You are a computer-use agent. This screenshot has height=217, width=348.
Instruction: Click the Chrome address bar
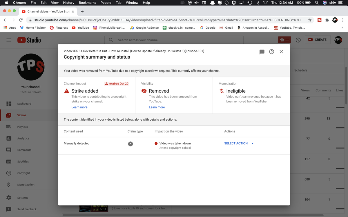click(x=167, y=20)
